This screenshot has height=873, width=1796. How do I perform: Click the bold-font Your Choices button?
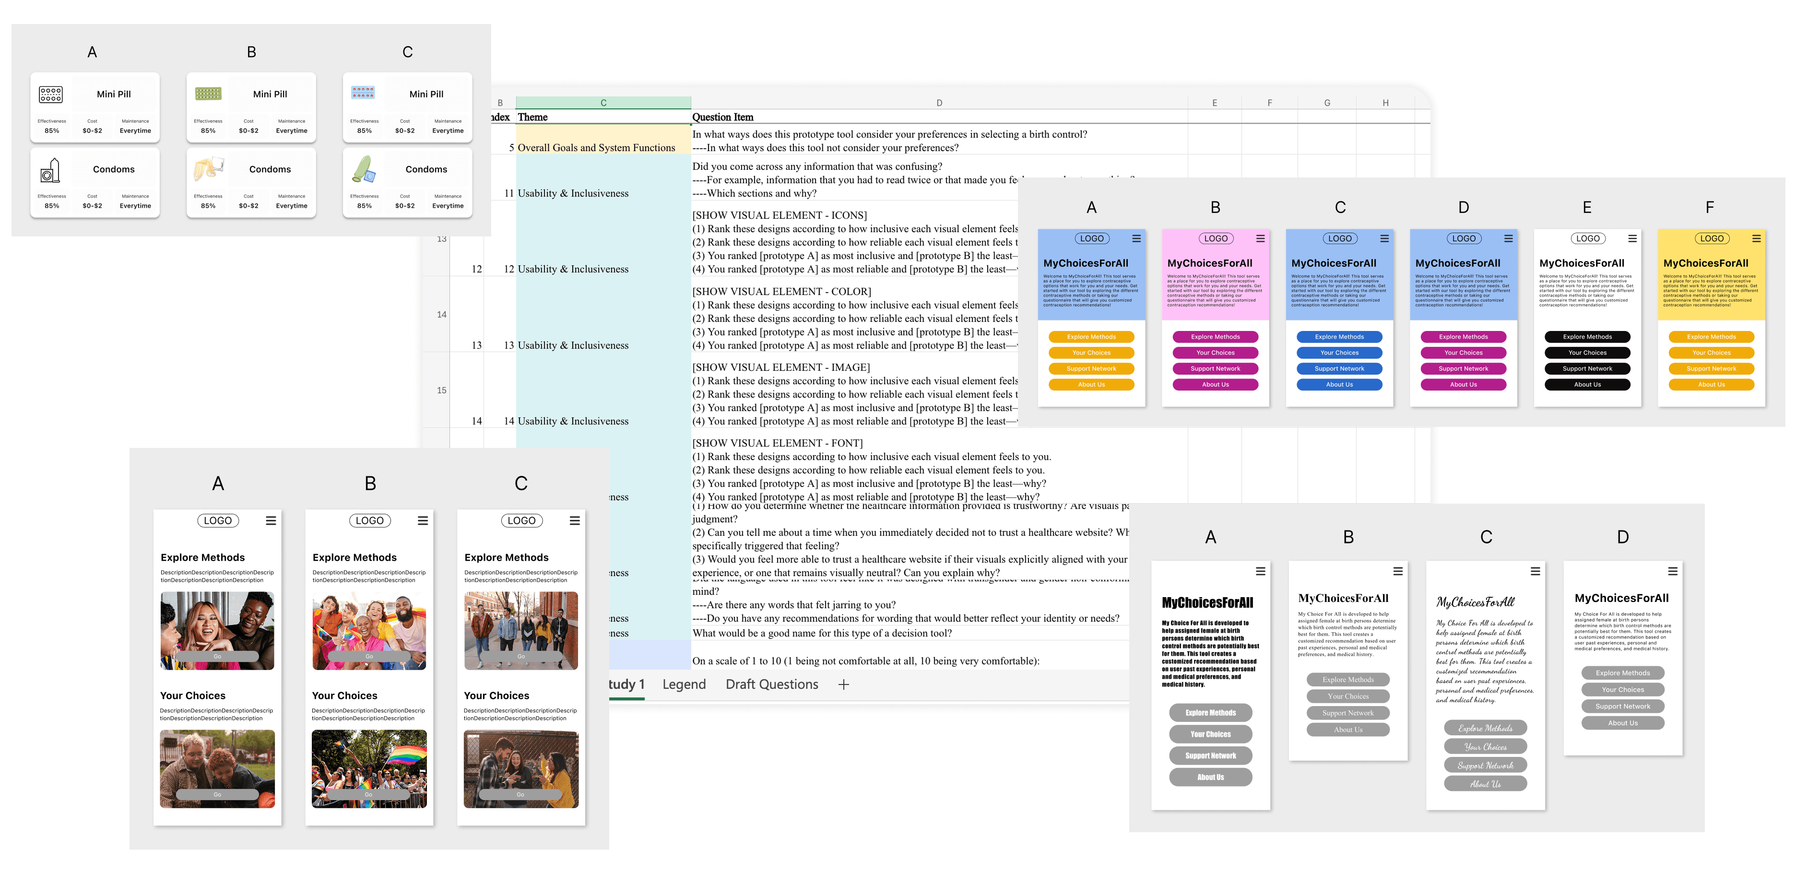click(x=1210, y=734)
